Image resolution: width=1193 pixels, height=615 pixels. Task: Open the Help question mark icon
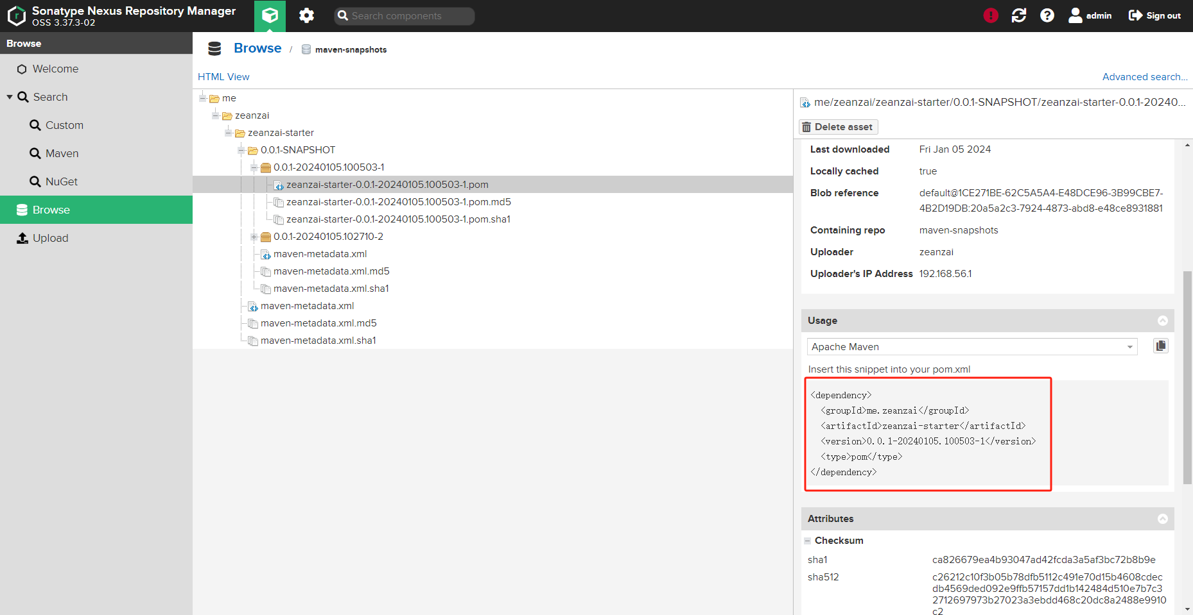1047,15
